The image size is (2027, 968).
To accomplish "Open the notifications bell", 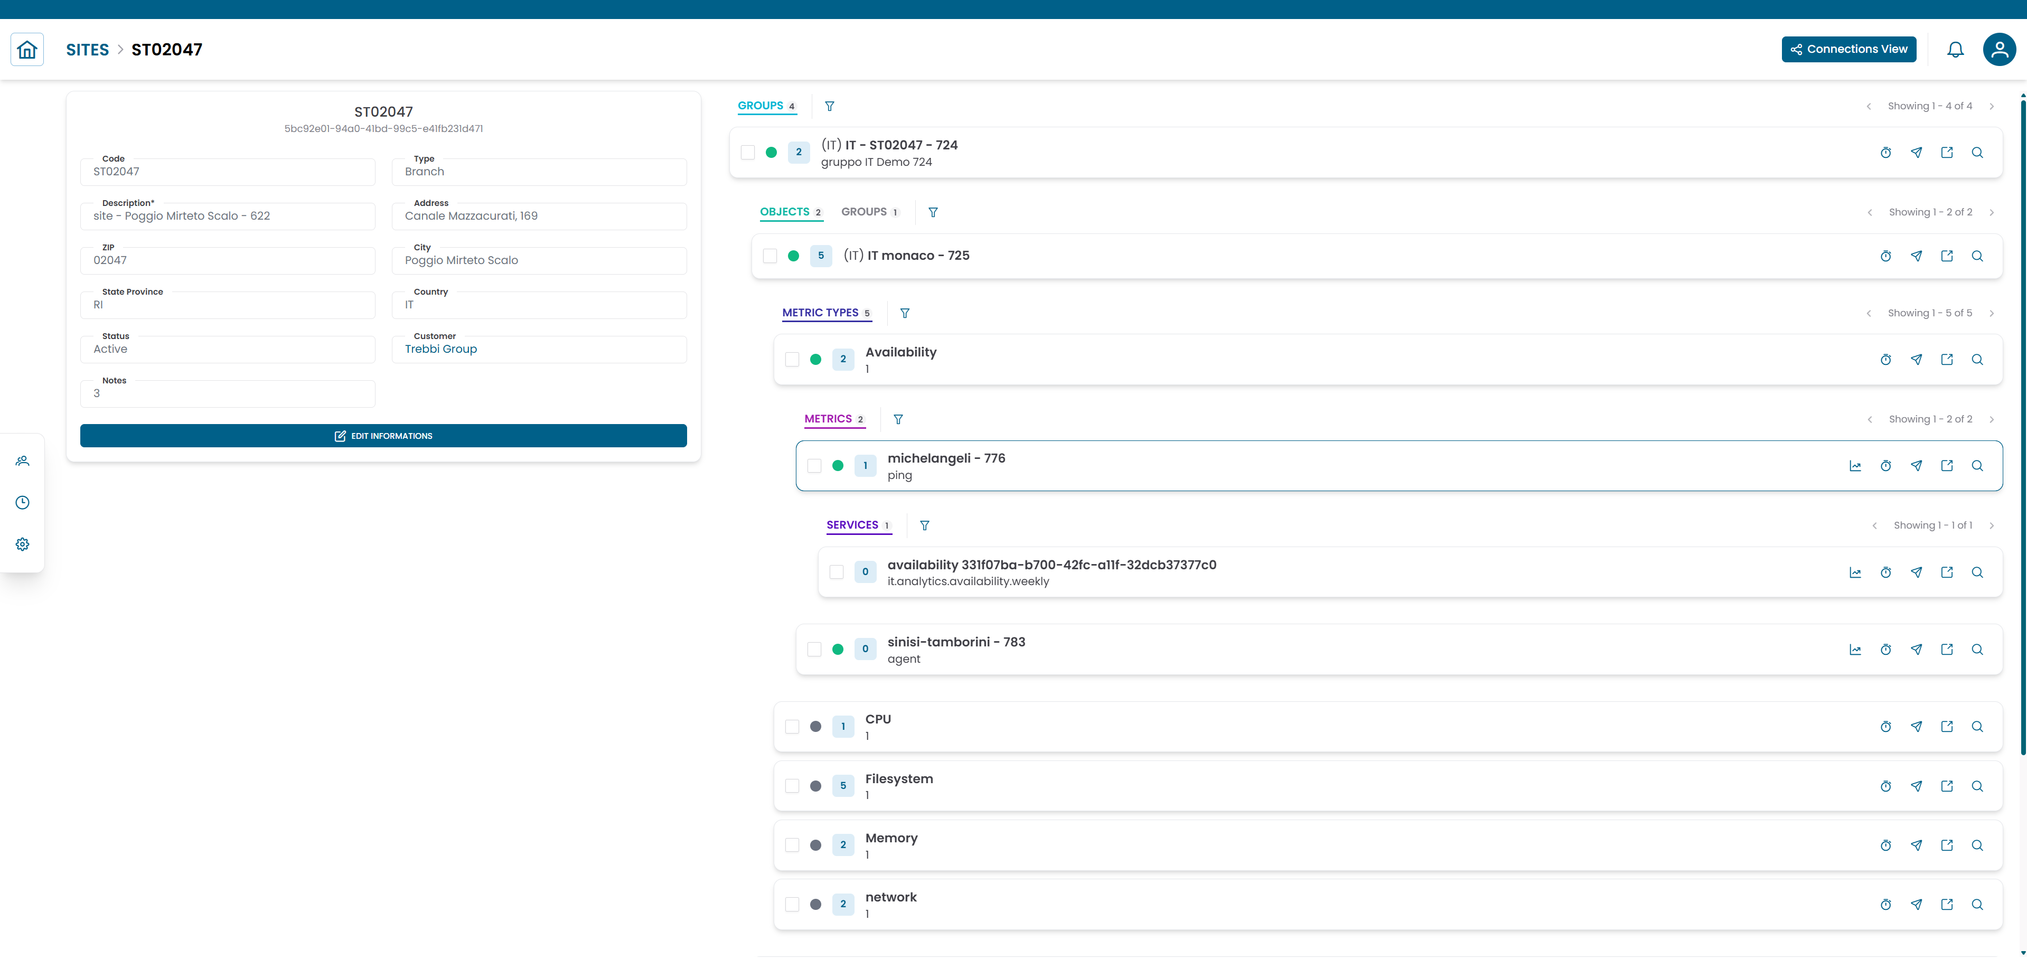I will click(1955, 50).
